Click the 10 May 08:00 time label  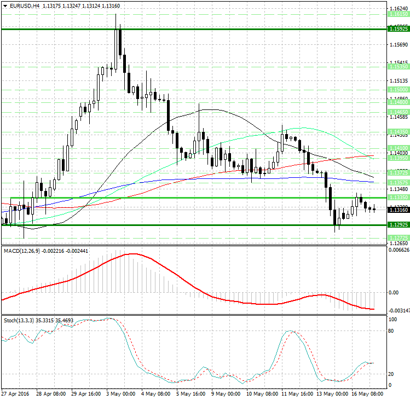[x=262, y=394]
